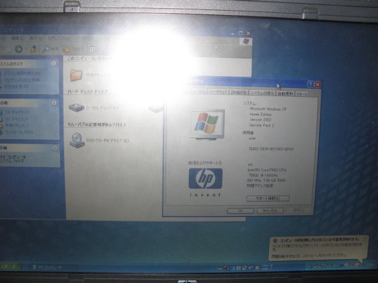Viewport: 378px width, 283px height.
Task: Collapse the Other Places panel chevron
Action: point(54,103)
